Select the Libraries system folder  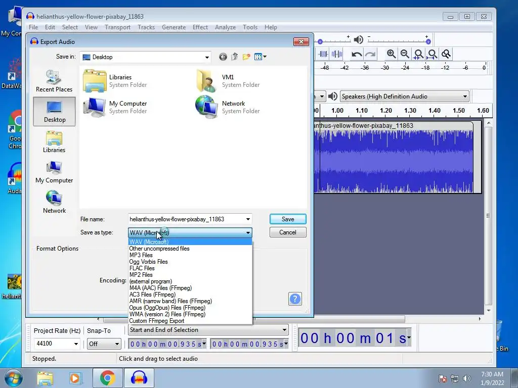click(x=116, y=81)
